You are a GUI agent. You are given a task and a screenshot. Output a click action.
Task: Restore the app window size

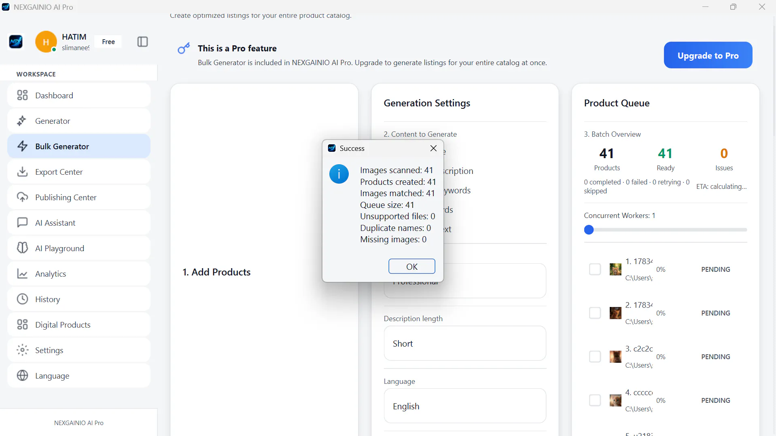tap(733, 7)
